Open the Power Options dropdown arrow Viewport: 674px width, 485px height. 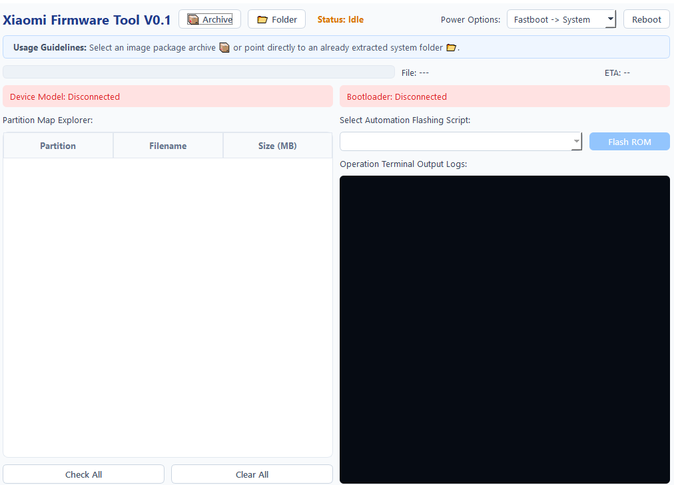tap(610, 19)
